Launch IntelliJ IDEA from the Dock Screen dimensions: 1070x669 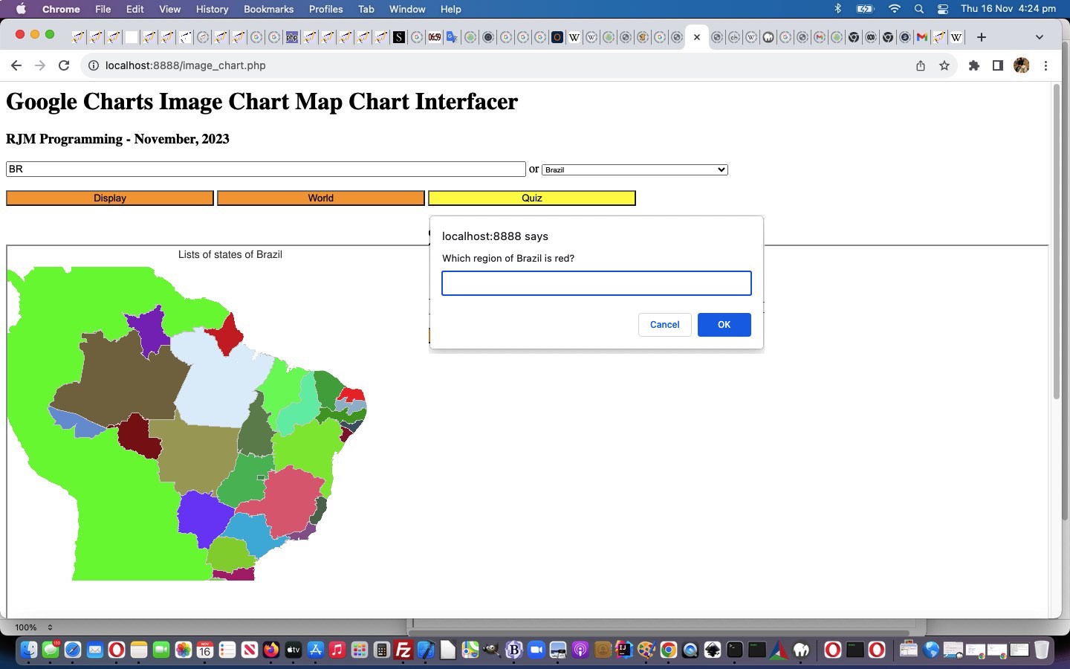[x=624, y=650]
